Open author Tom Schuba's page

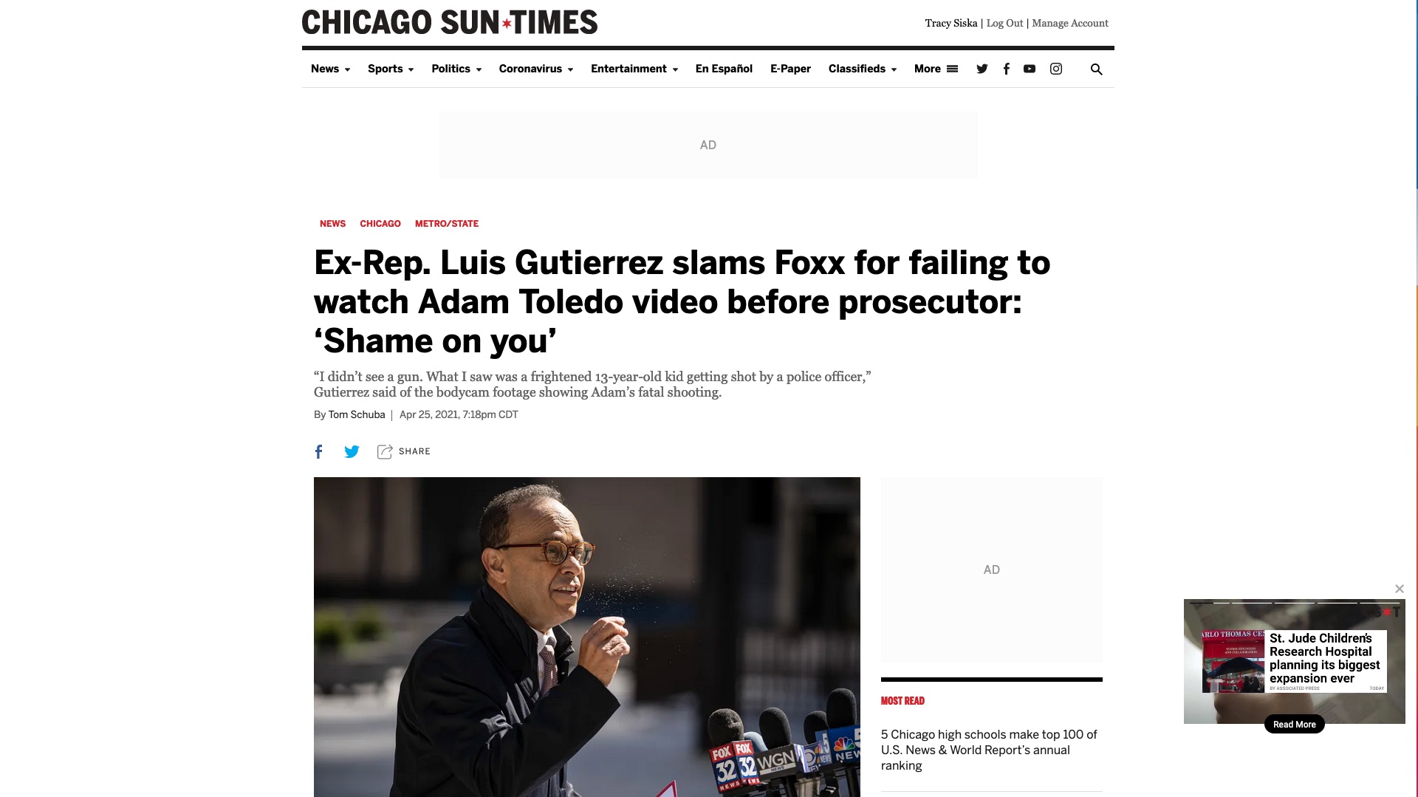(x=357, y=414)
